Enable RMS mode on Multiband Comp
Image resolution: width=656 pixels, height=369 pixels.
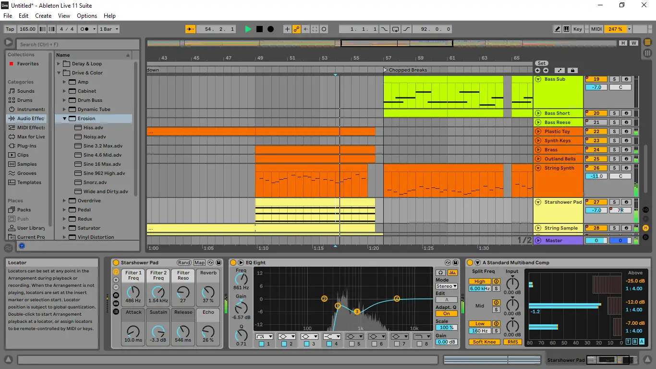click(x=512, y=342)
